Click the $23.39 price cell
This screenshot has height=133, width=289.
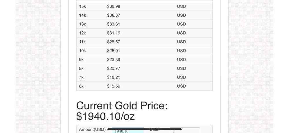(114, 60)
